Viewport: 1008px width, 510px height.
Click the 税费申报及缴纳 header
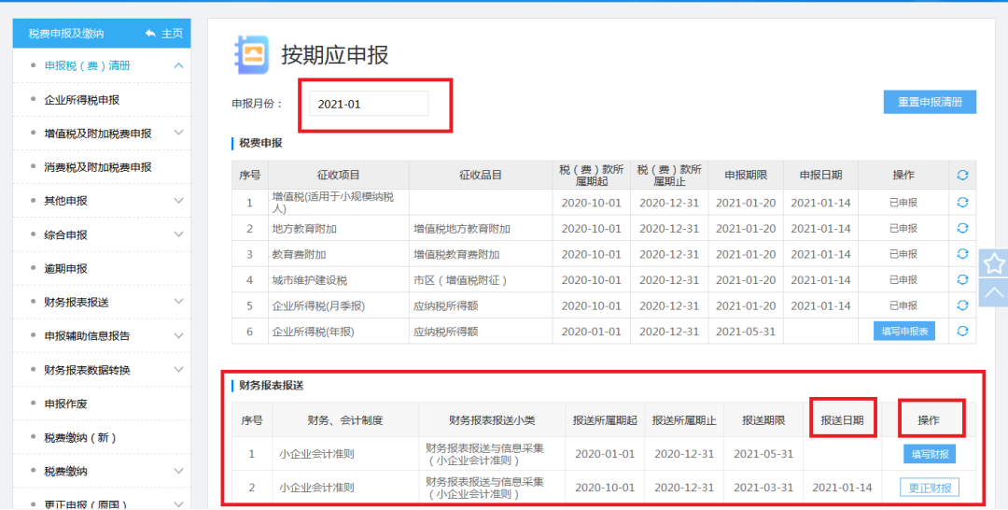[66, 34]
